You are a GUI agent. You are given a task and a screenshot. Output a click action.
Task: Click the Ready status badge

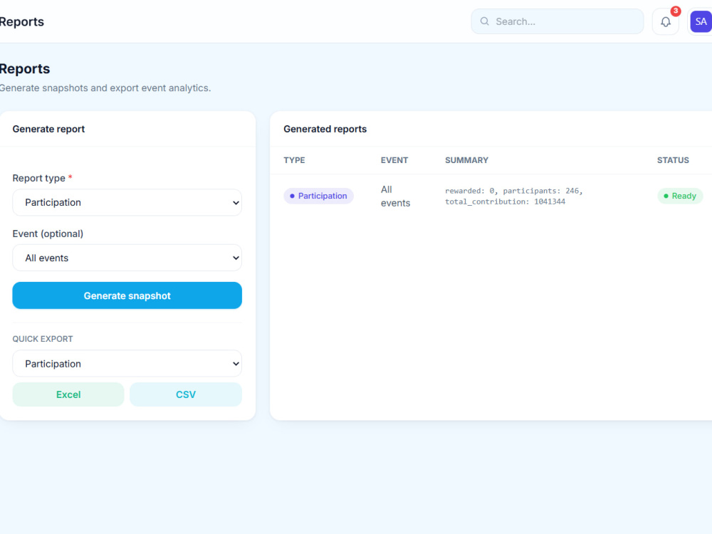click(680, 197)
